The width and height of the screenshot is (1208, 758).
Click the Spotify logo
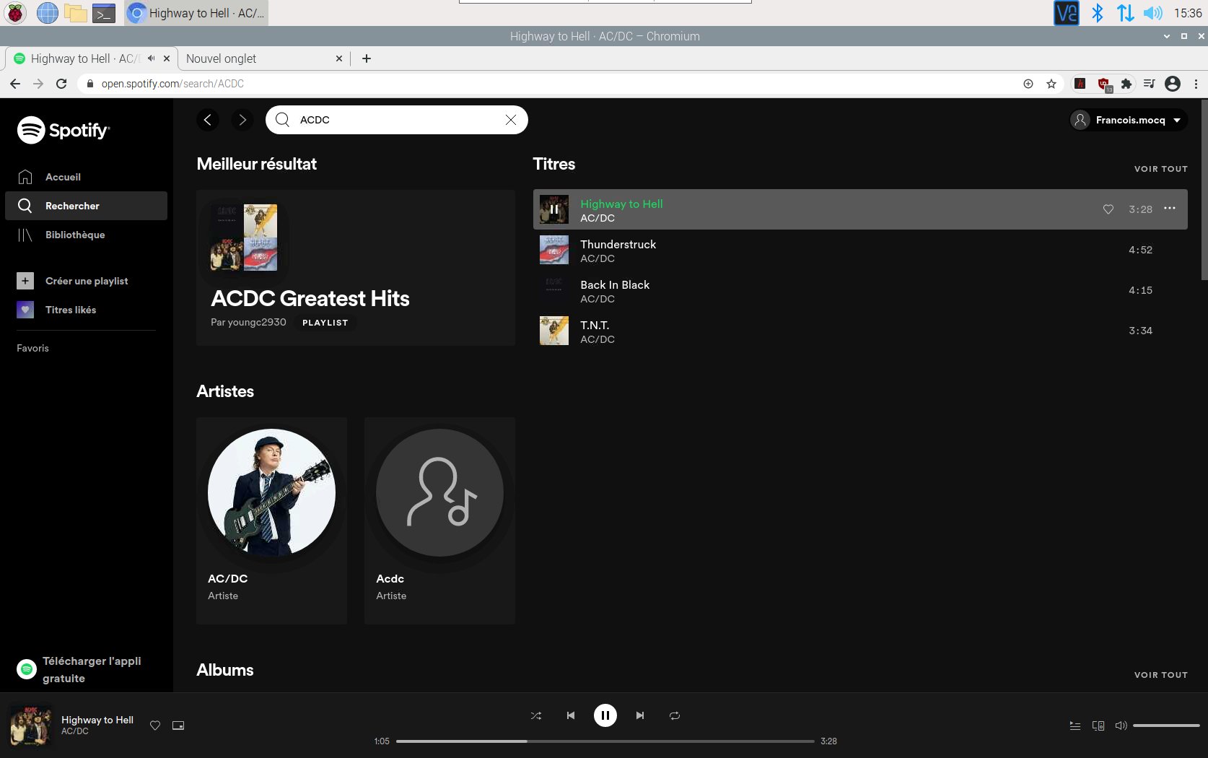[x=63, y=130]
